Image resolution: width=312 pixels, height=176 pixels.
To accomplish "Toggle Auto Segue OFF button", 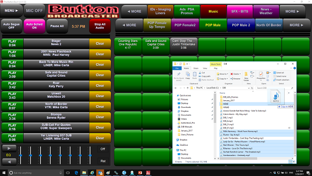I will 11,26.
